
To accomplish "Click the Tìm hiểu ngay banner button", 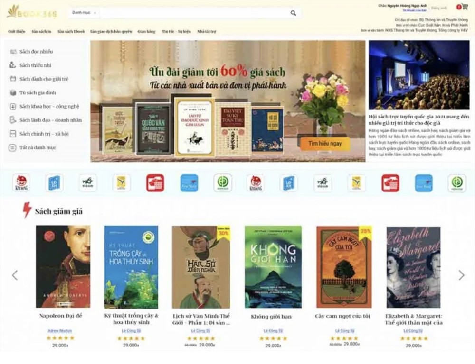I will 325,143.
